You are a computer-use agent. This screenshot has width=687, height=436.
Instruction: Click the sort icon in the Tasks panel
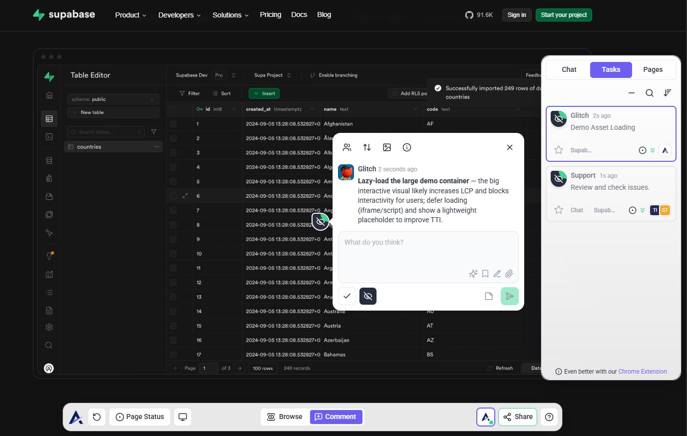[x=668, y=93]
